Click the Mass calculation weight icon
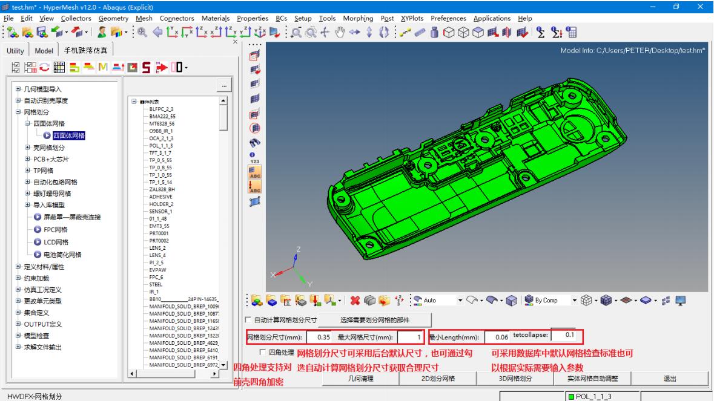714x401 pixels. (x=434, y=32)
